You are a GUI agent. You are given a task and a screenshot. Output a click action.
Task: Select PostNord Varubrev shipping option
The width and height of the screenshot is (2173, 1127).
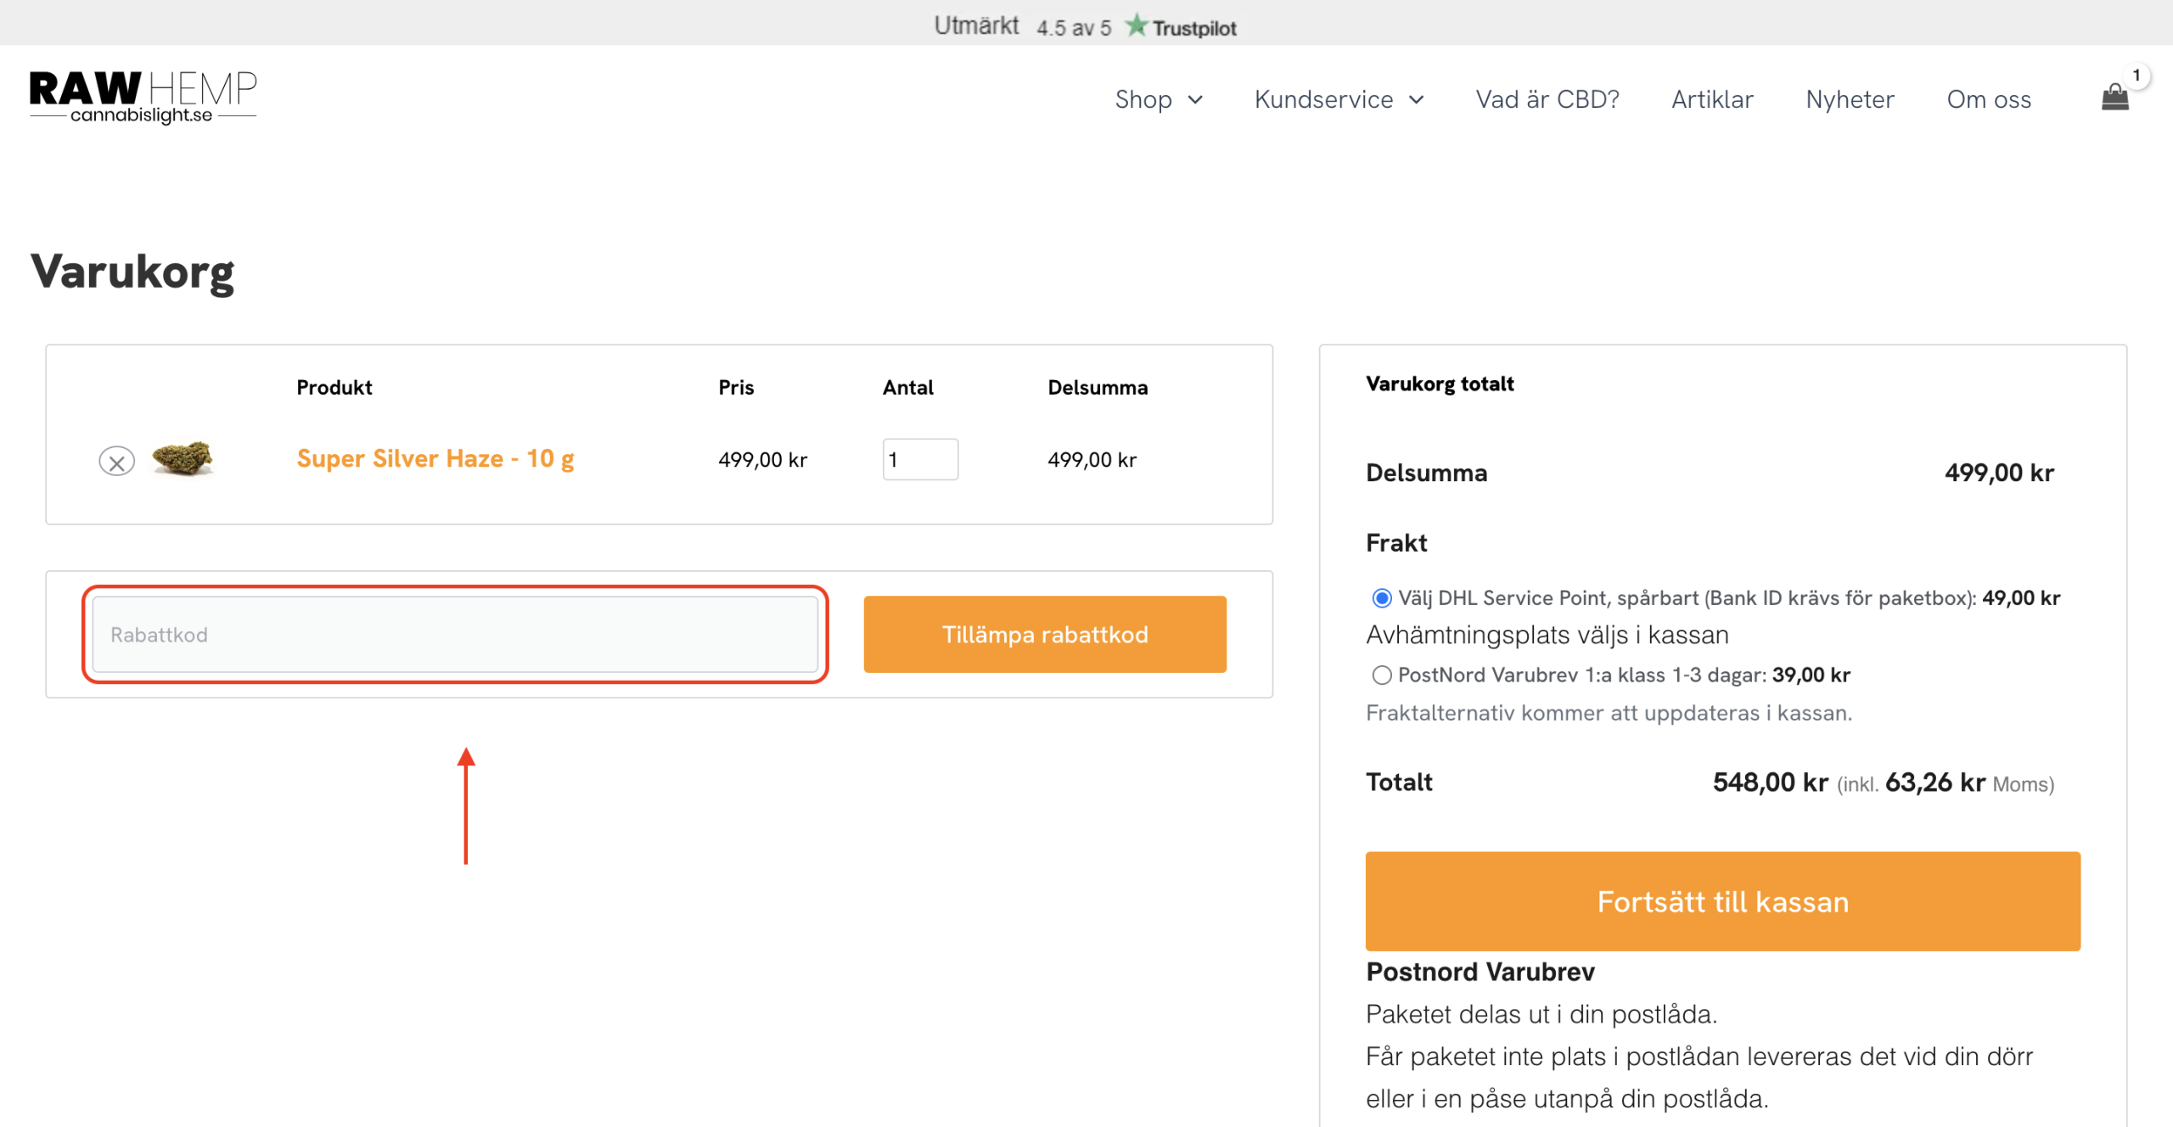point(1381,676)
